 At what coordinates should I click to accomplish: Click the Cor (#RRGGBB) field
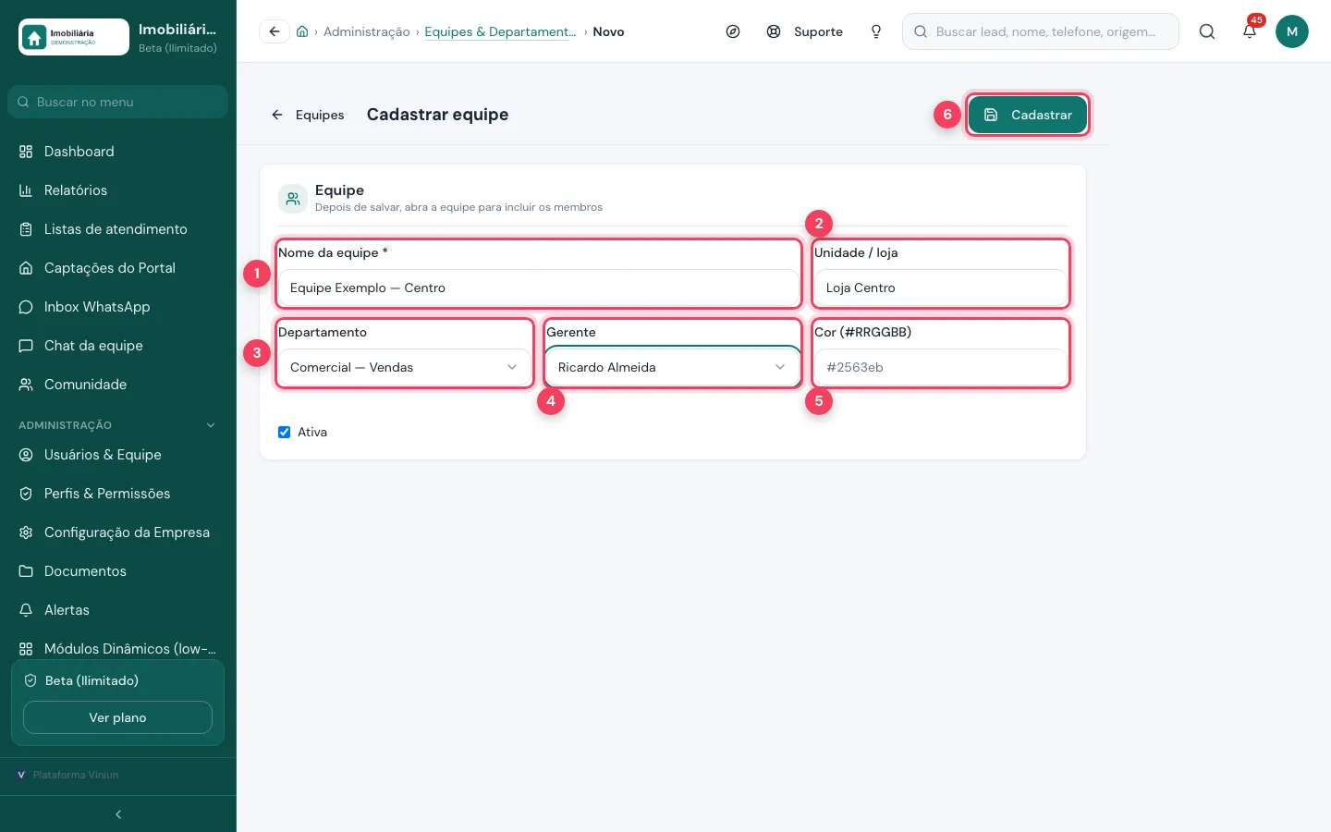[x=941, y=367]
